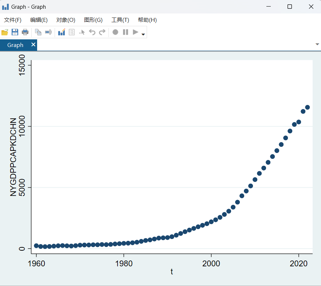This screenshot has width=321, height=286.
Task: Click the y-axis title NYGDPPCAPKDCHN
Action: click(x=13, y=157)
